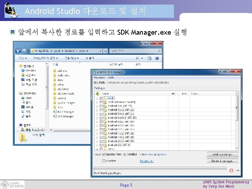Open the system-images folder in Explorer
252x189 pixels.
tap(64, 103)
